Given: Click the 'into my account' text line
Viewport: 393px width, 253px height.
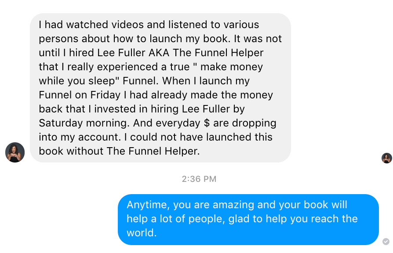Looking at the screenshot, I should pyautogui.click(x=155, y=137).
